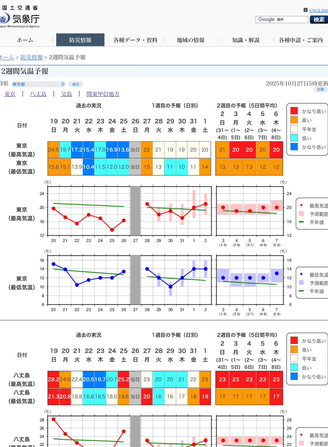Image resolution: width=328 pixels, height=447 pixels.
Task: Open the 関東甲信地方 region link
Action: tap(103, 94)
